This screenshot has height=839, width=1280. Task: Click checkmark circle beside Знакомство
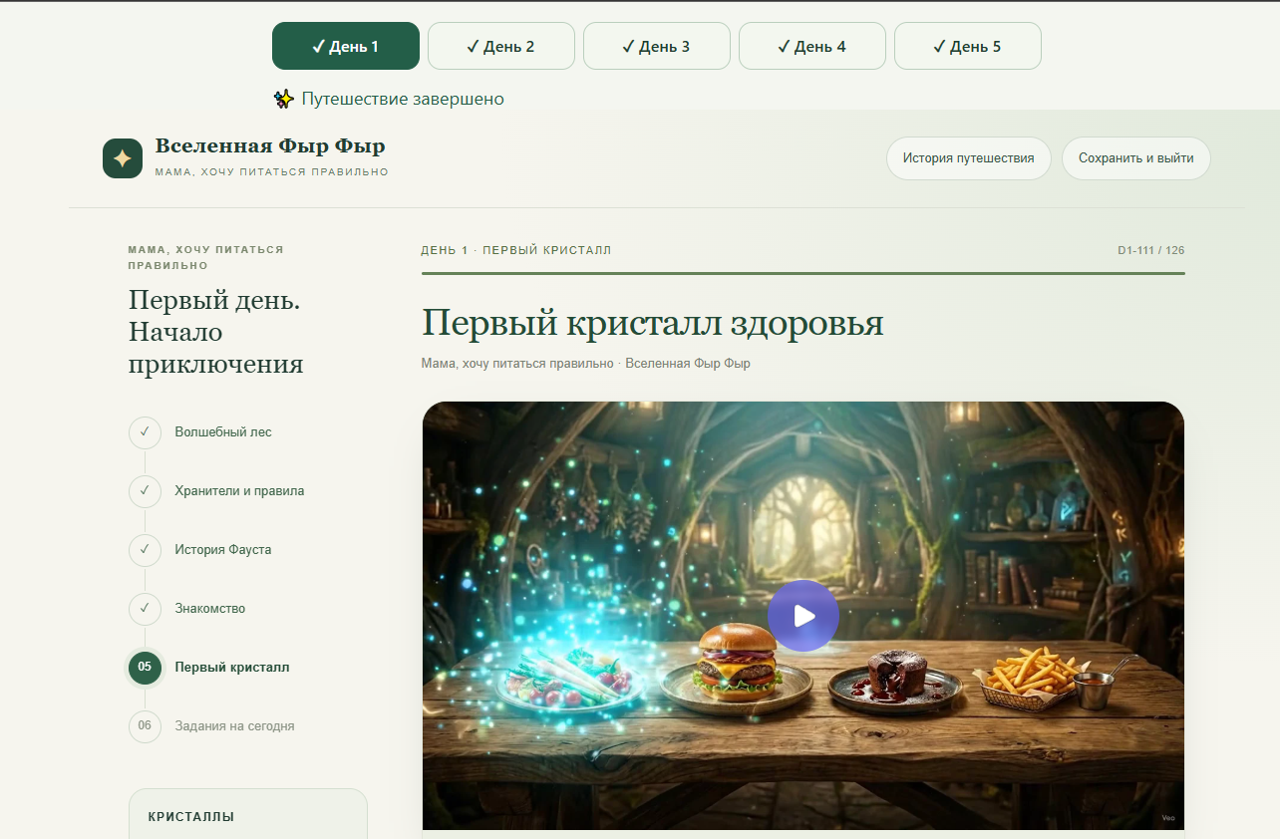coord(145,609)
